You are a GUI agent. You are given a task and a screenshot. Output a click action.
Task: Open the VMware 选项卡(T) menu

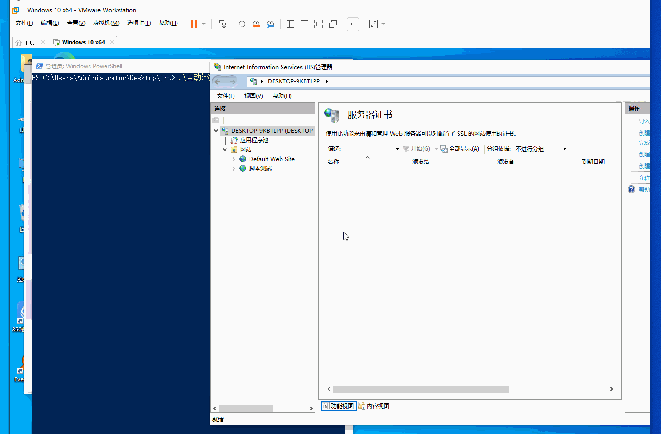[x=139, y=23]
